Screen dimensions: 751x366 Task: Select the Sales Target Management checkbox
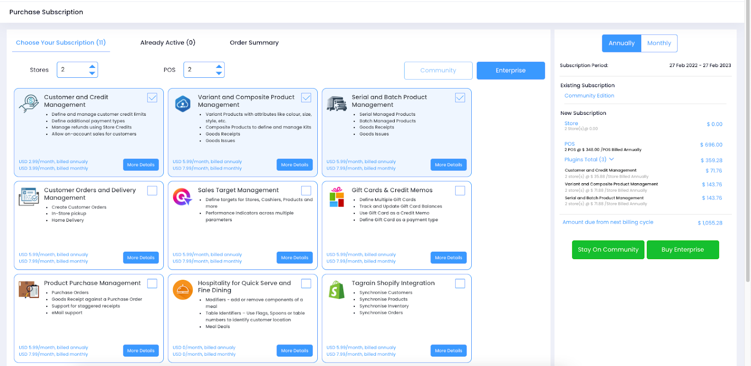tap(306, 190)
